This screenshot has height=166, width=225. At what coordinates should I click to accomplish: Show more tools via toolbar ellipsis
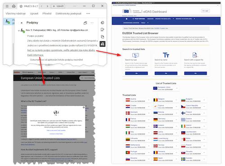(88, 13)
